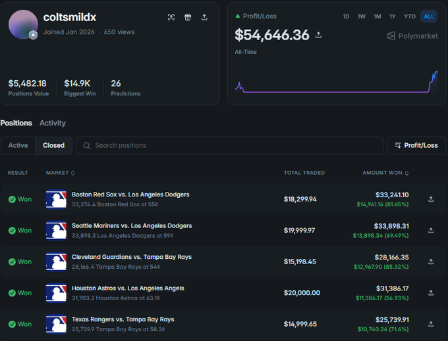
Task: Open the Profit/Loss sort dropdown
Action: point(416,146)
